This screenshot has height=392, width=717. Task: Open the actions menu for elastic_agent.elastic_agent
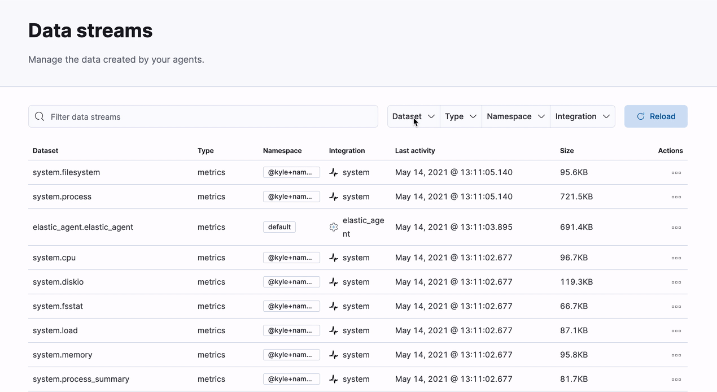click(x=676, y=227)
